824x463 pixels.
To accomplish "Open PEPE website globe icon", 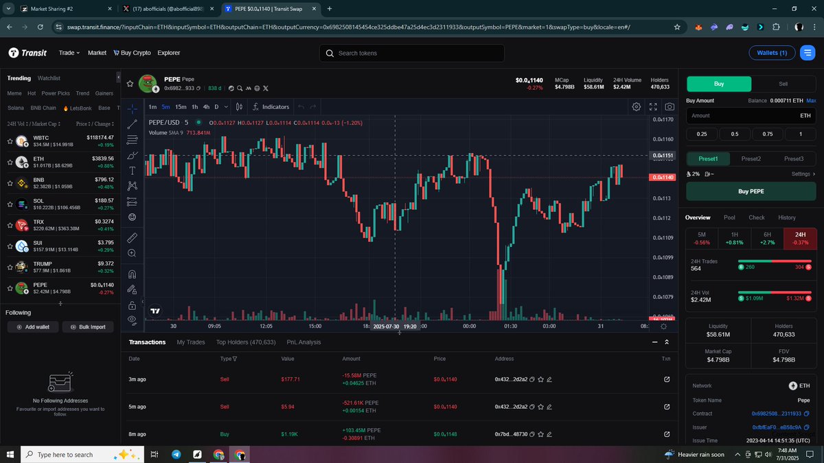I will click(x=257, y=88).
